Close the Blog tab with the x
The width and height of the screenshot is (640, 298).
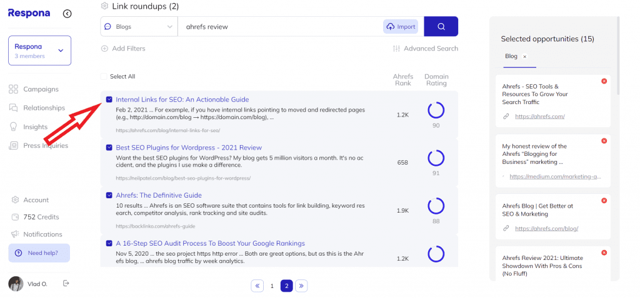[x=525, y=57]
